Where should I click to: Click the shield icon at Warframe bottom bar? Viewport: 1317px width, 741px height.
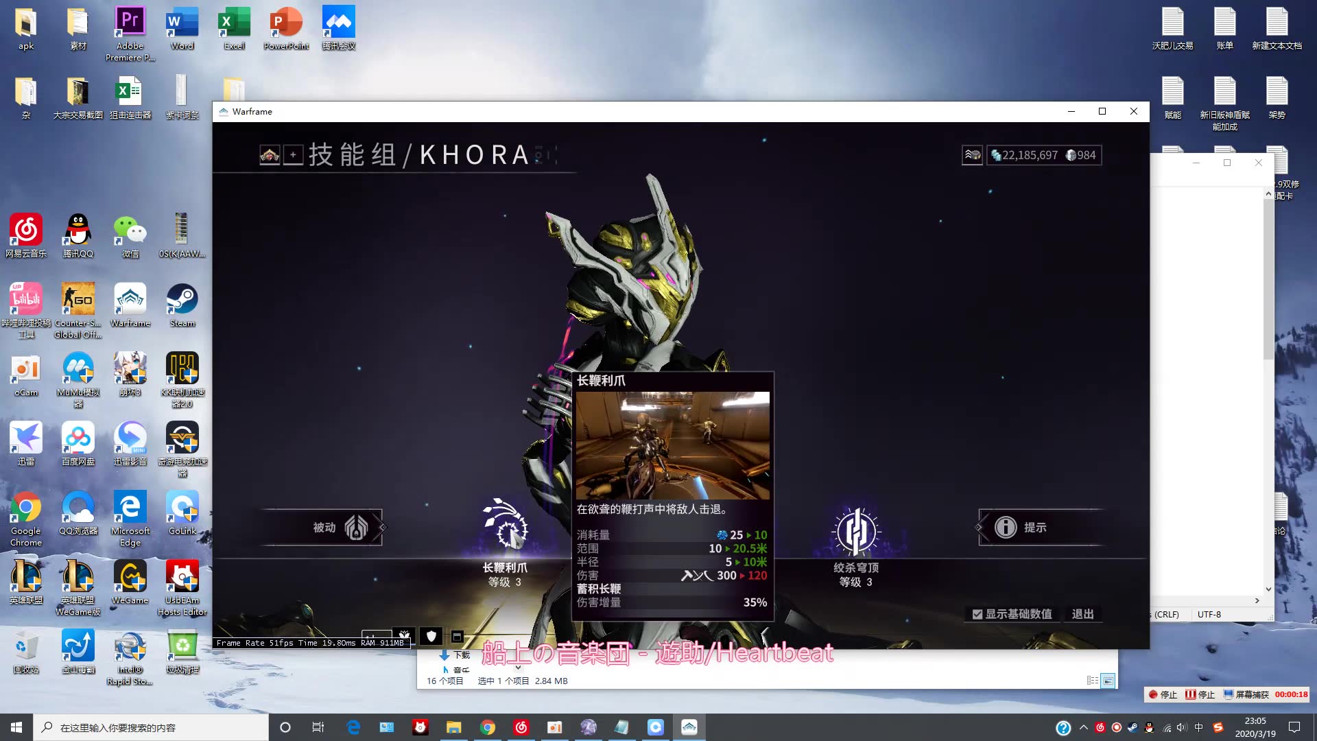click(x=431, y=636)
